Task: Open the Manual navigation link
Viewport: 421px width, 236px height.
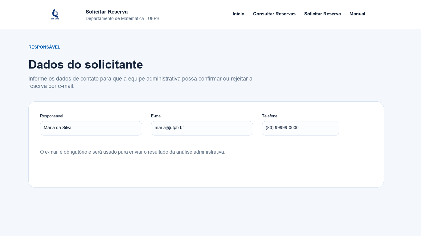Action: [357, 14]
